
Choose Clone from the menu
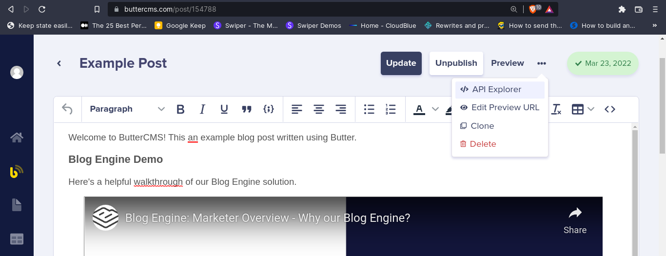(500, 126)
